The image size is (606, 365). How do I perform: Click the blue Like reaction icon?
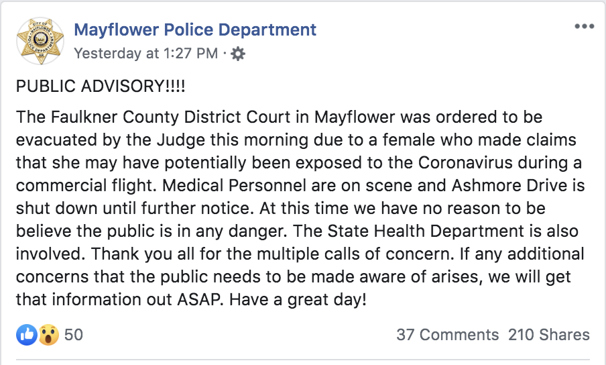point(27,334)
